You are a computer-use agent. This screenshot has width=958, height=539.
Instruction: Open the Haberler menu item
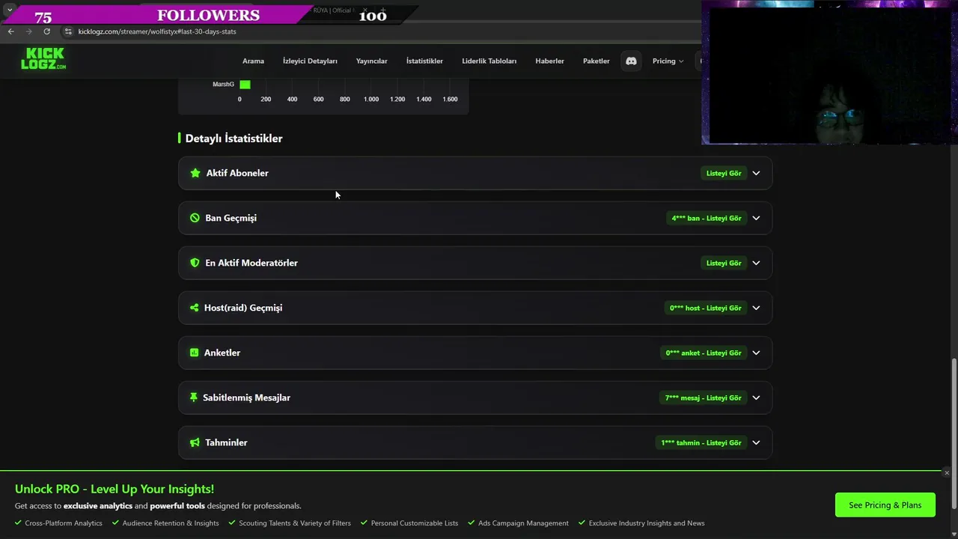coord(549,61)
